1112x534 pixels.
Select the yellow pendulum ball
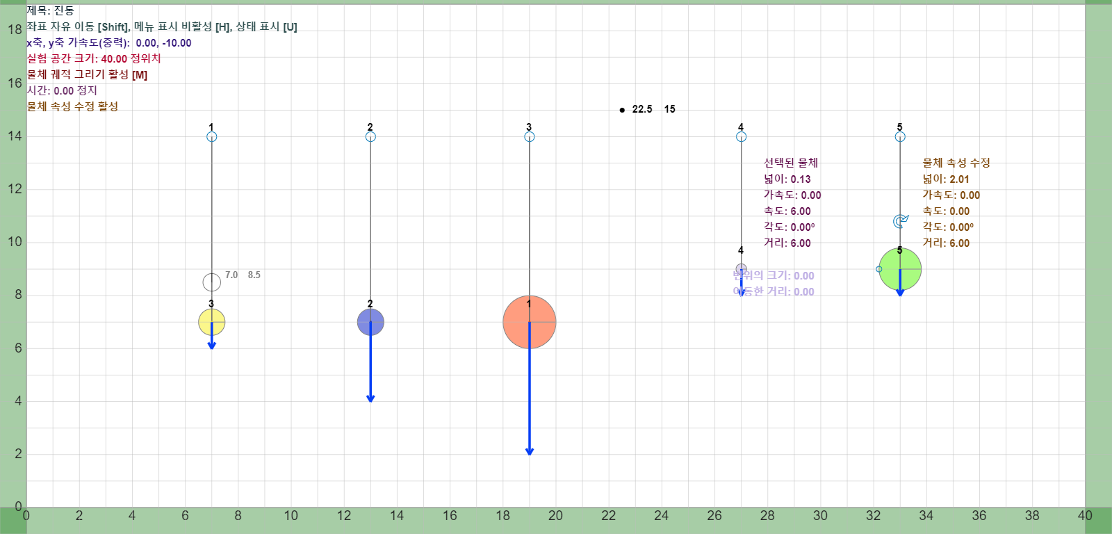pyautogui.click(x=212, y=322)
